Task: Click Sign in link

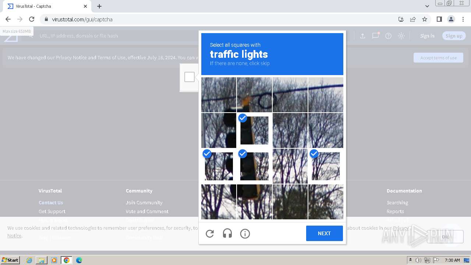Action: coord(427,36)
